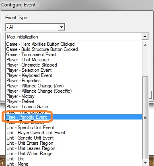Click the list scrollbar down arrow
154x166 pixels.
coord(146,163)
